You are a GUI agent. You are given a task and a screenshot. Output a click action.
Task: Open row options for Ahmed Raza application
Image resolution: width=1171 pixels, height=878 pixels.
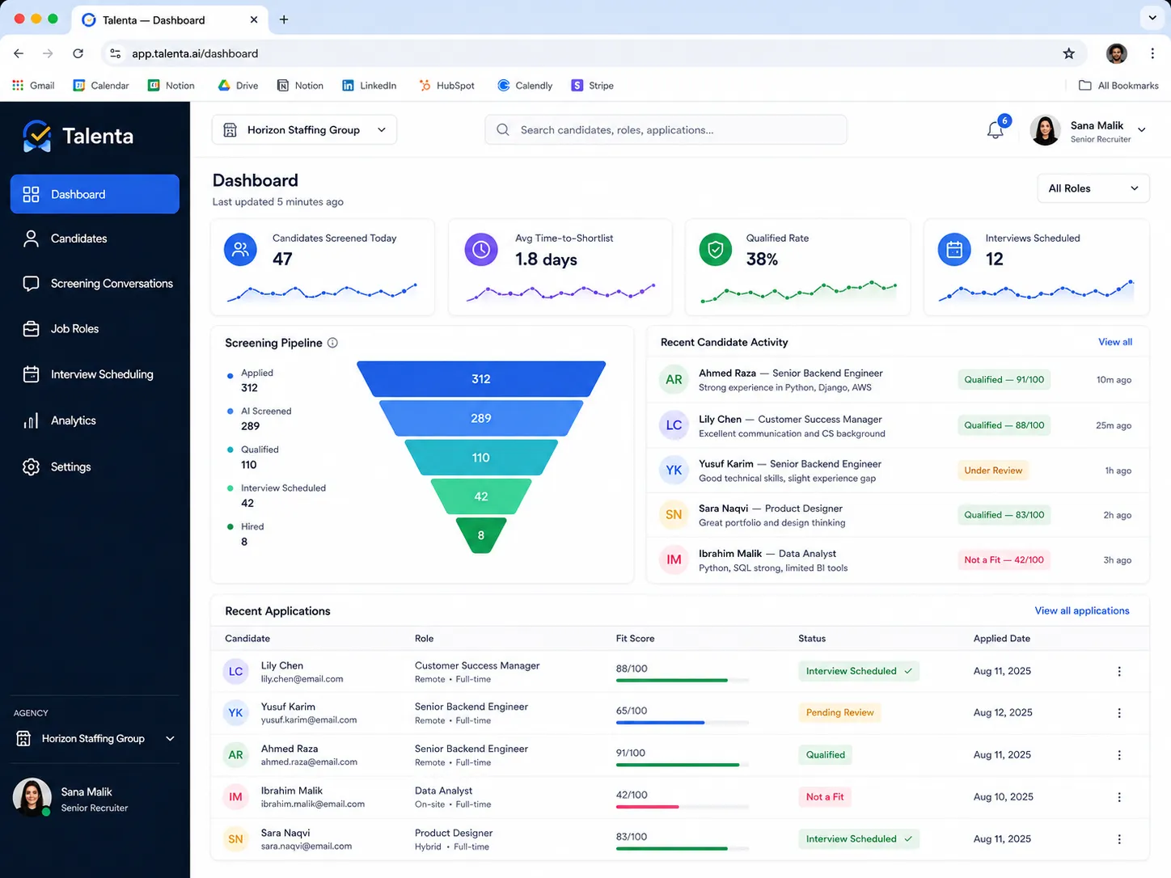(x=1119, y=755)
